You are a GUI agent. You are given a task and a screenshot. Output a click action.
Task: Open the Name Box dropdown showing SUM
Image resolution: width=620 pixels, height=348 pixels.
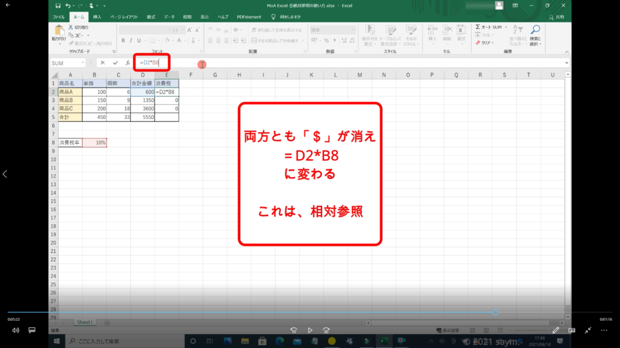pyautogui.click(x=83, y=63)
